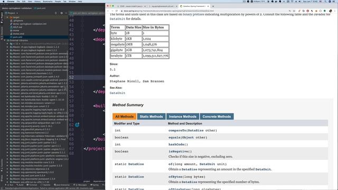The image size is (338, 190).
Task: Bookmark this page with star icon
Action: click(294, 11)
